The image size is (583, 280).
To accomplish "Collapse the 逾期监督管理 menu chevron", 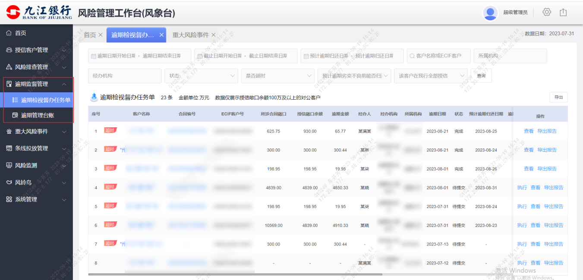I will pos(64,84).
